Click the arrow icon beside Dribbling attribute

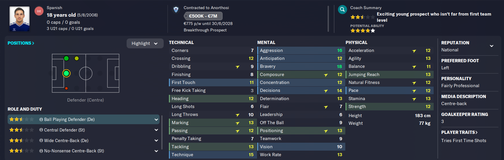click(237, 67)
